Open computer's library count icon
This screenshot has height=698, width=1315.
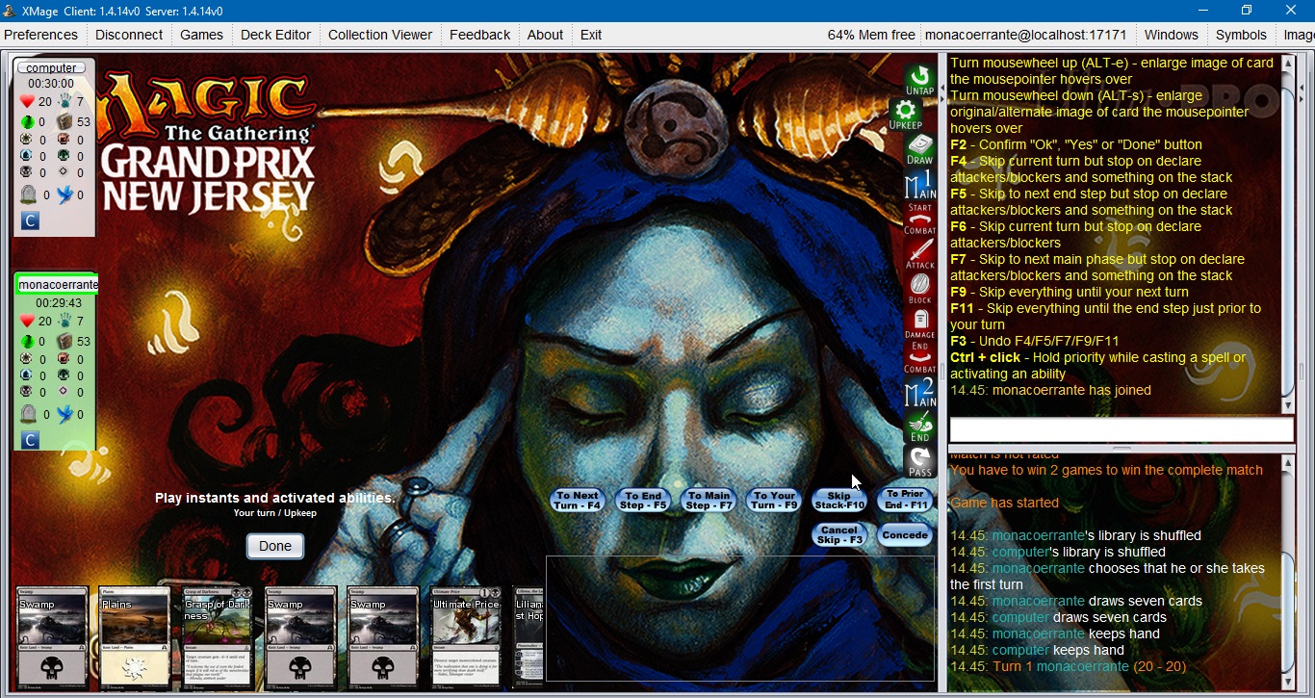[x=64, y=121]
